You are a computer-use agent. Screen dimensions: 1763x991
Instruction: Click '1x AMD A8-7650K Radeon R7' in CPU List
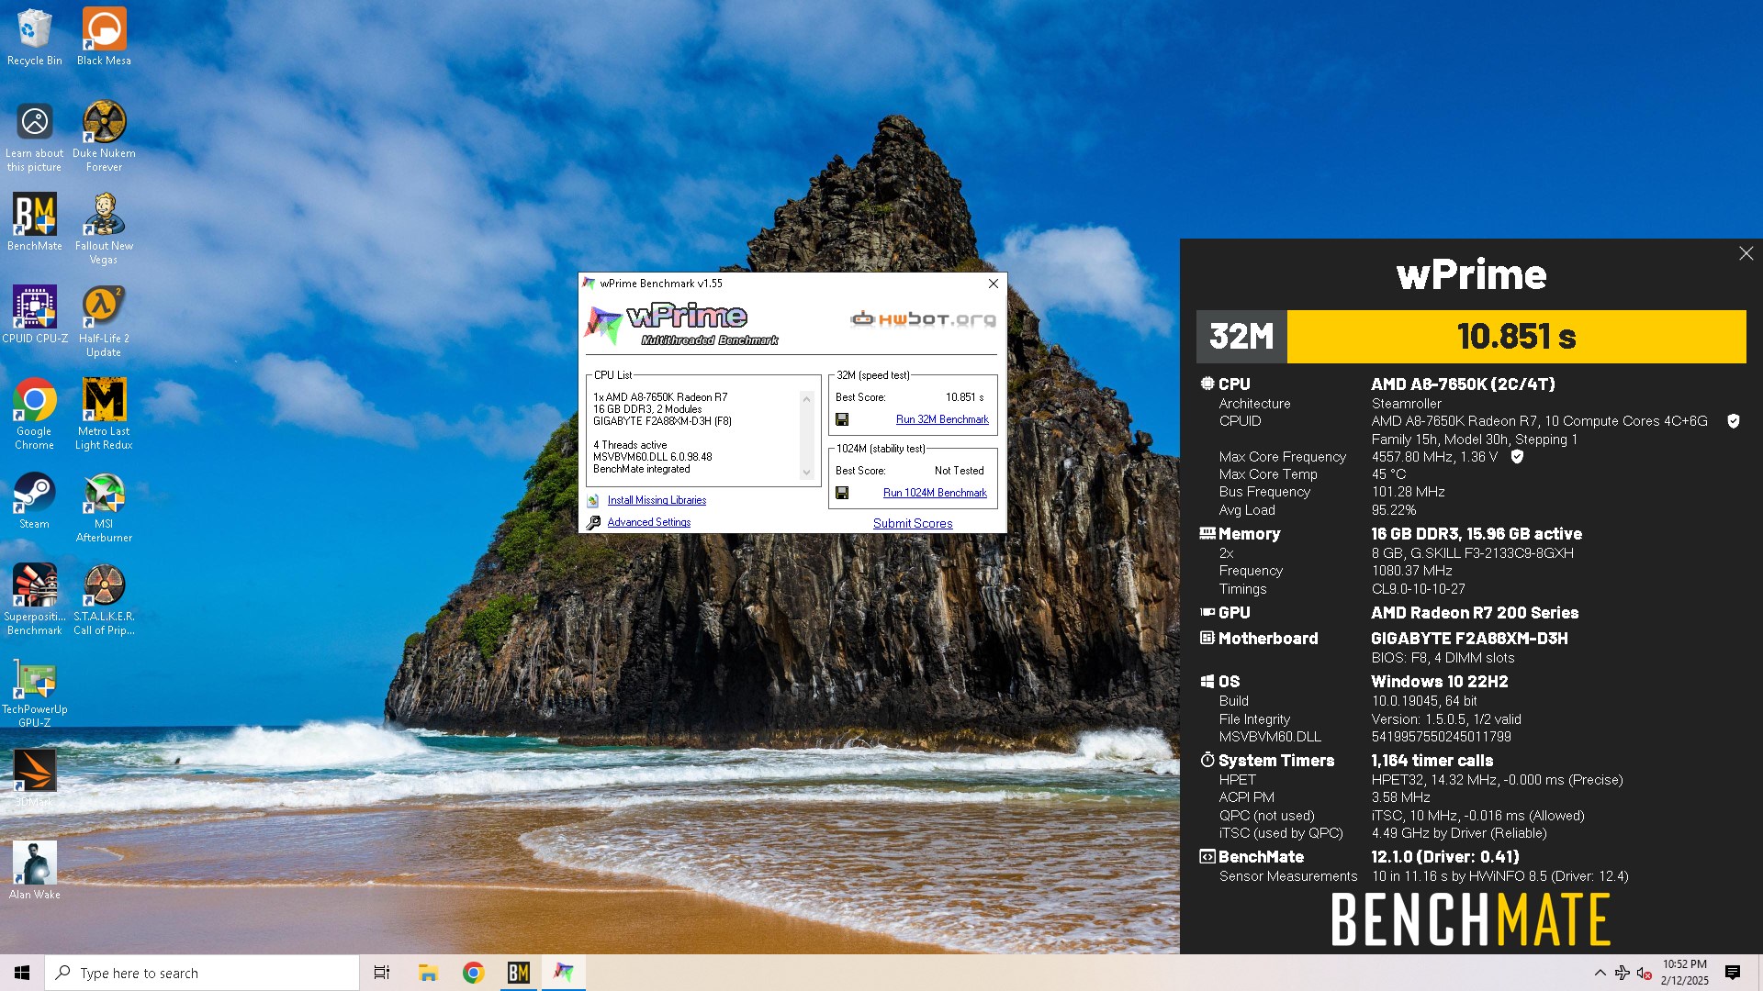tap(660, 397)
